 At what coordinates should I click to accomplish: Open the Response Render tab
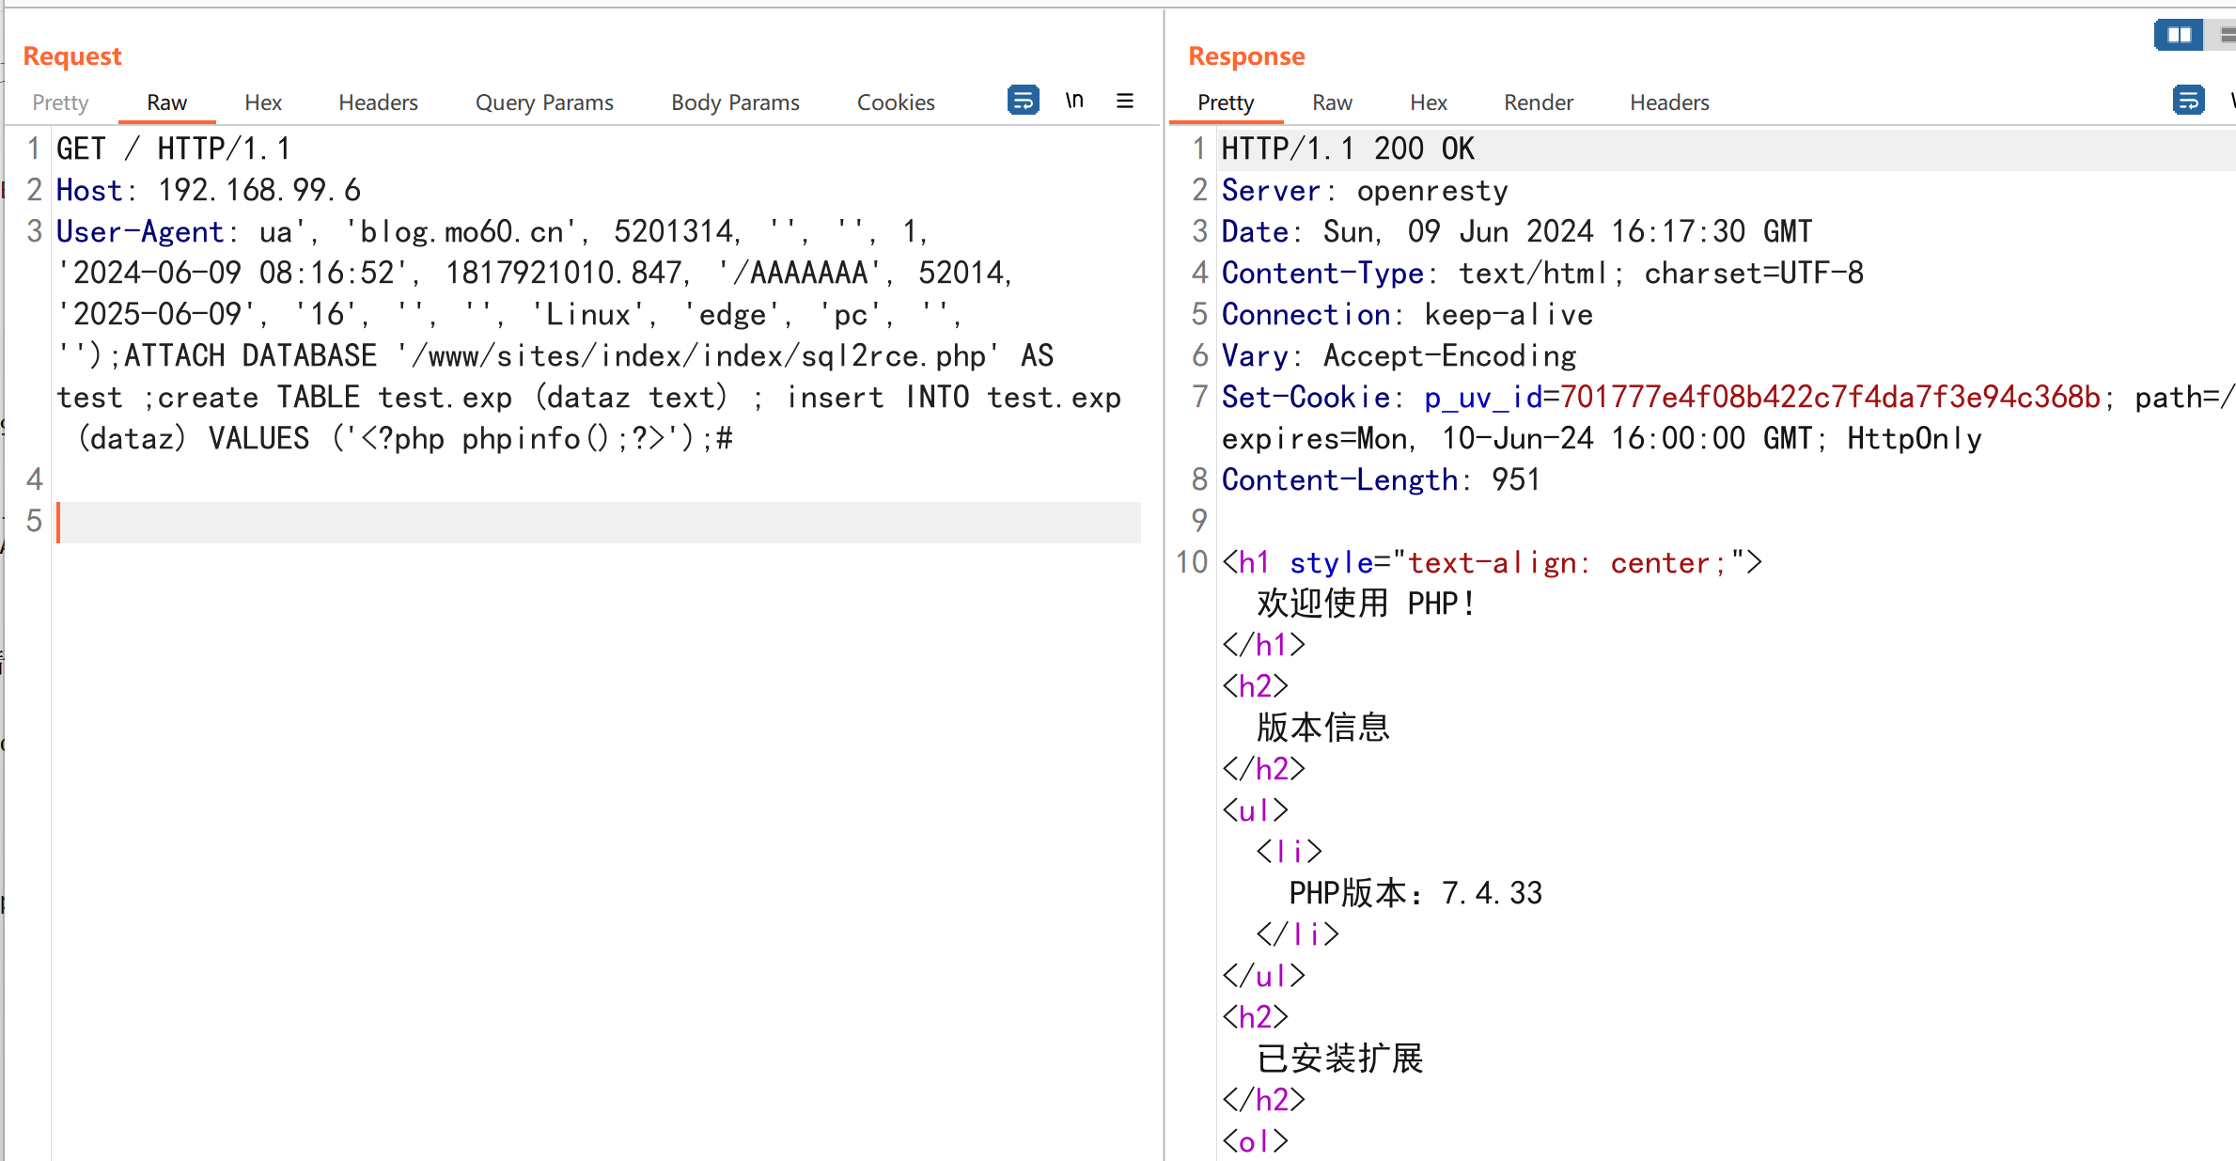click(x=1538, y=102)
